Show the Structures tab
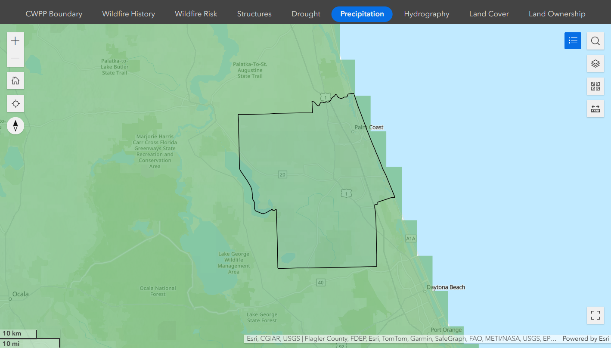611x348 pixels. point(254,14)
